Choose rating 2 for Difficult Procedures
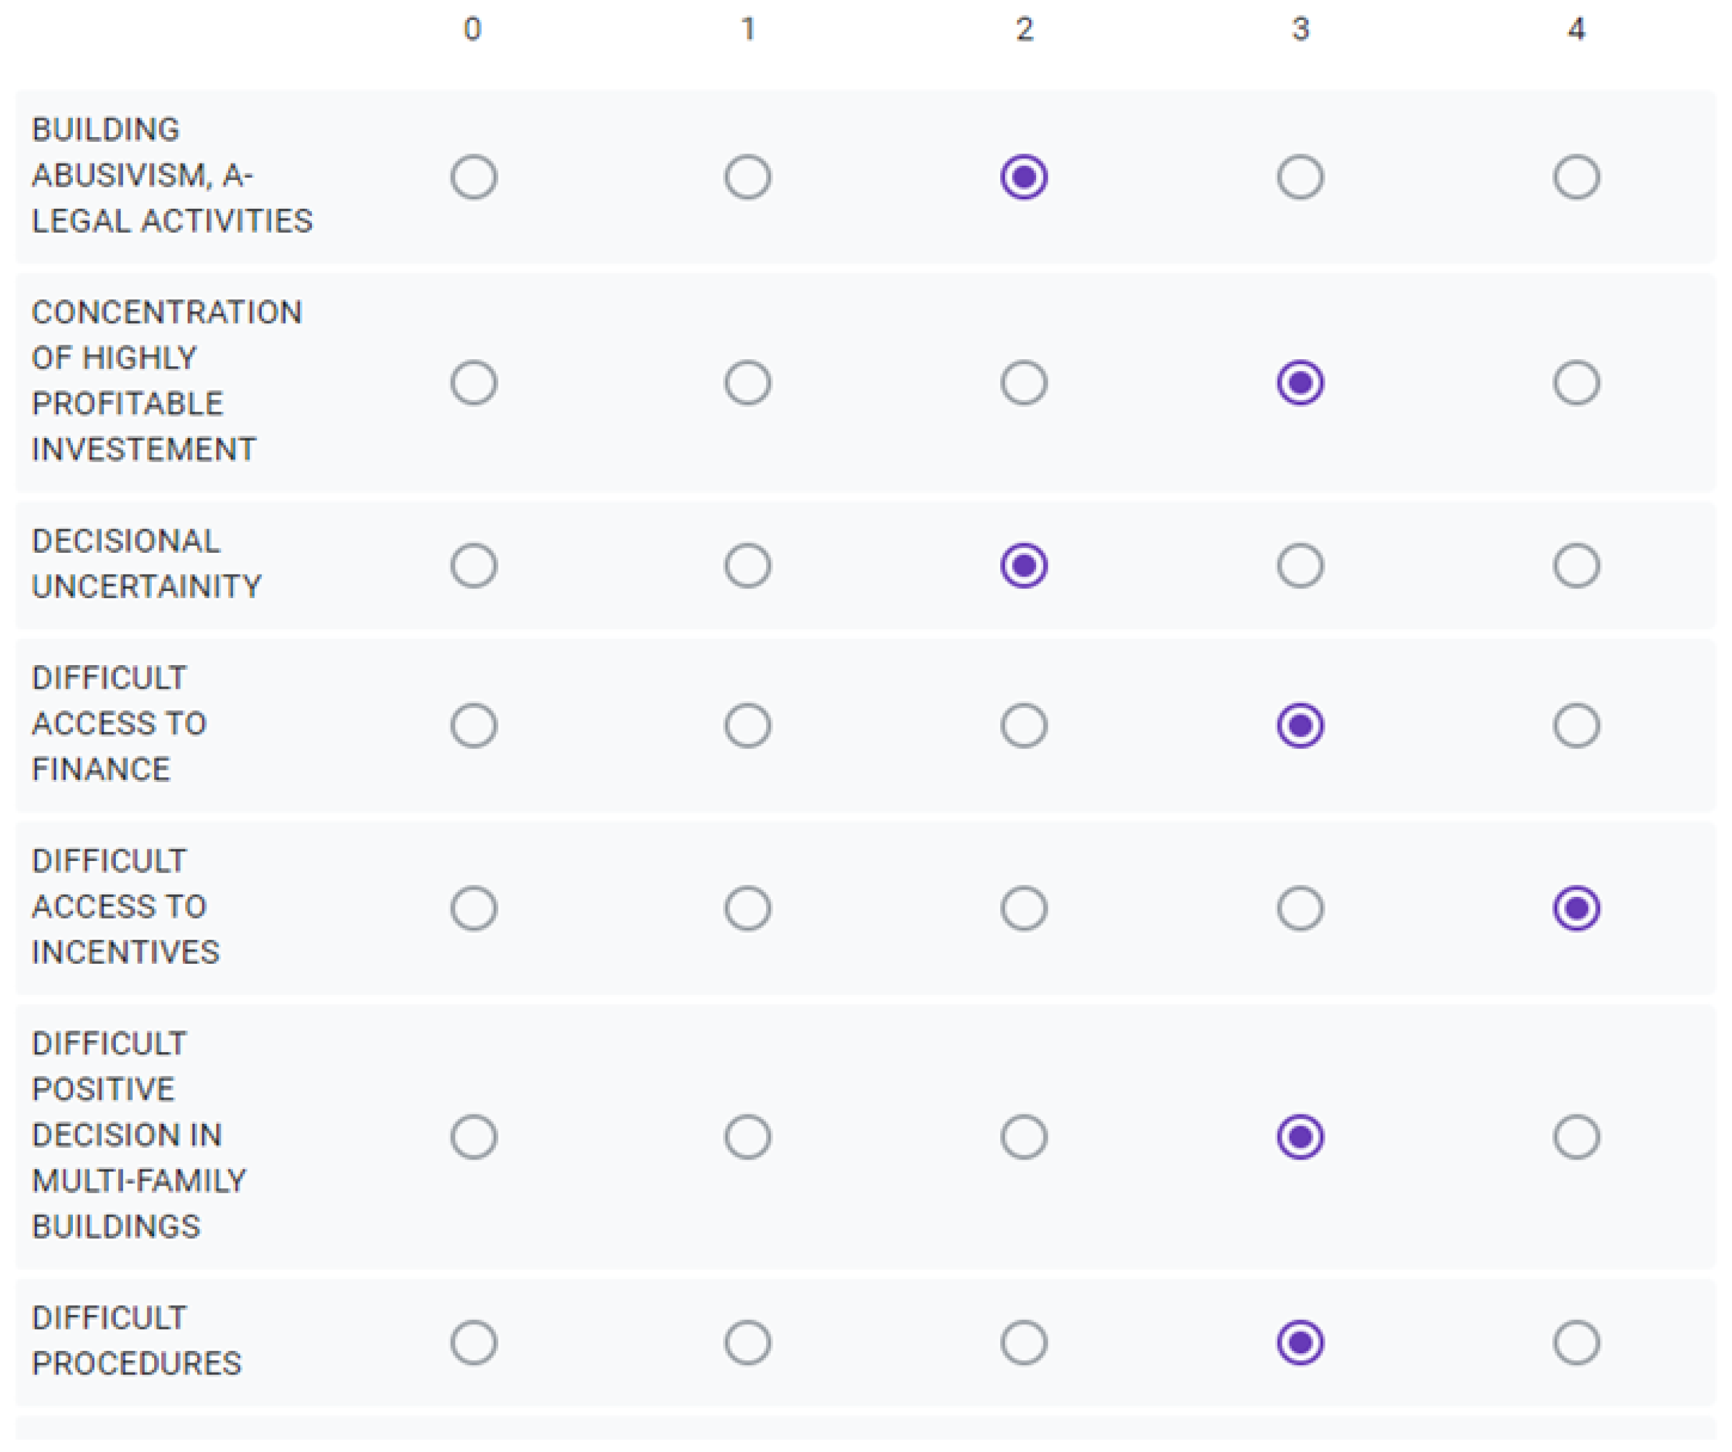Screen dimensions: 1732x1452 coord(1024,1343)
